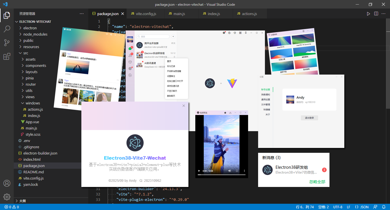Screen dimensions: 390x210
Task: Open the Search view in activity bar
Action: click(7, 29)
